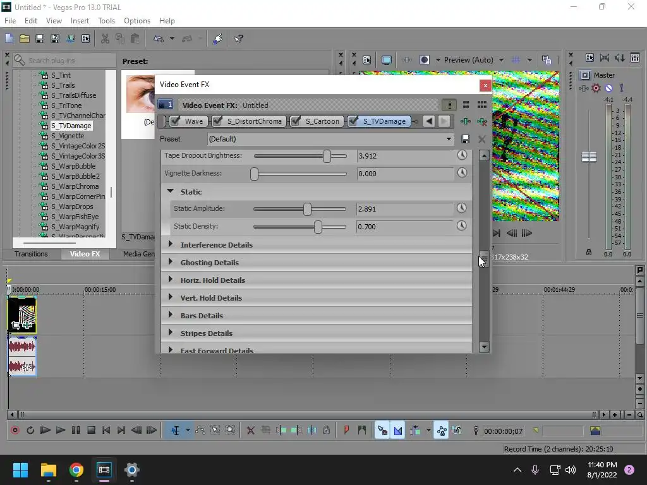Select S_Vignette in the plug-in list
The image size is (647, 485).
(x=67, y=136)
